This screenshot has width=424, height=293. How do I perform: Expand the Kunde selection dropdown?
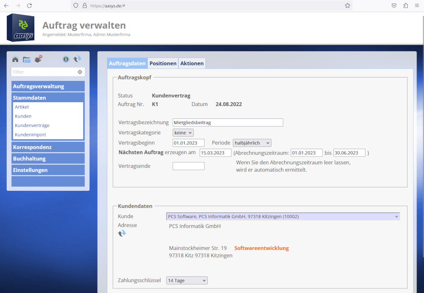283,216
